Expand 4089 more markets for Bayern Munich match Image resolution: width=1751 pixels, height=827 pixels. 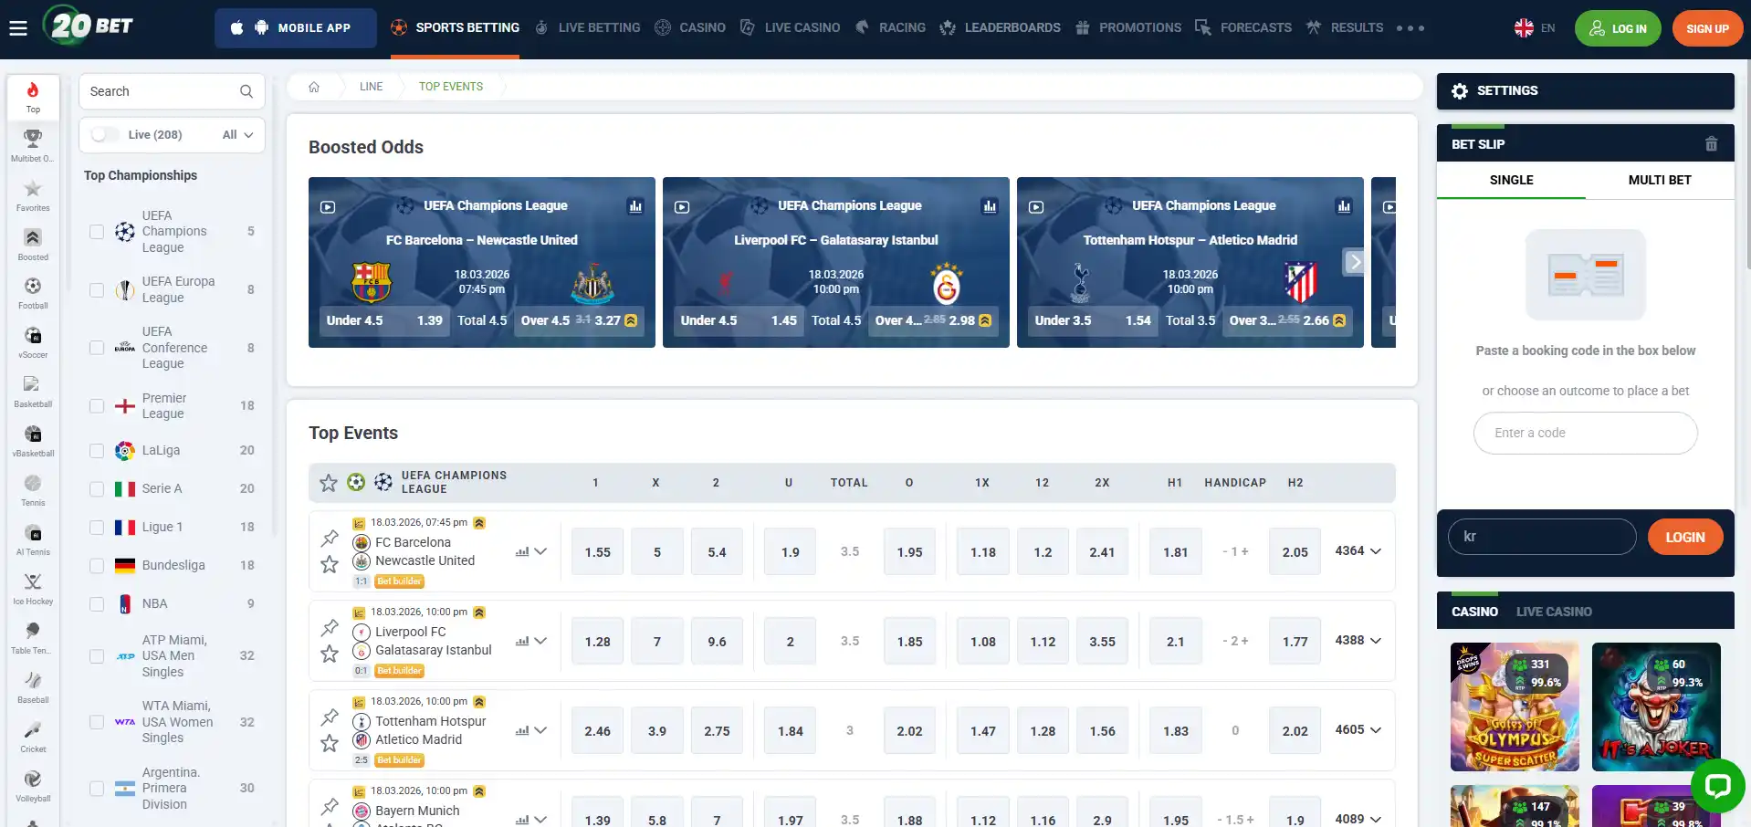click(x=1358, y=820)
